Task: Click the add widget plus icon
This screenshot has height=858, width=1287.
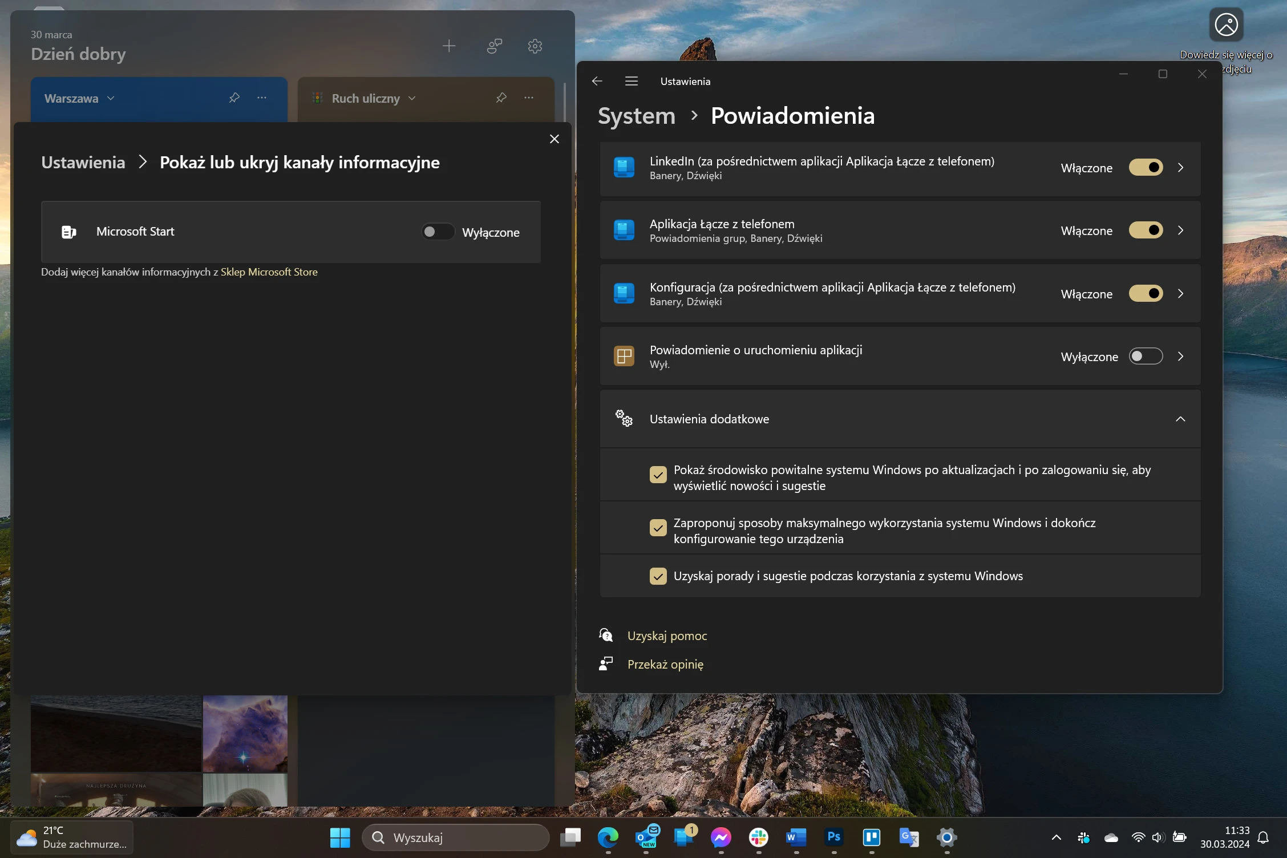Action: click(x=449, y=46)
